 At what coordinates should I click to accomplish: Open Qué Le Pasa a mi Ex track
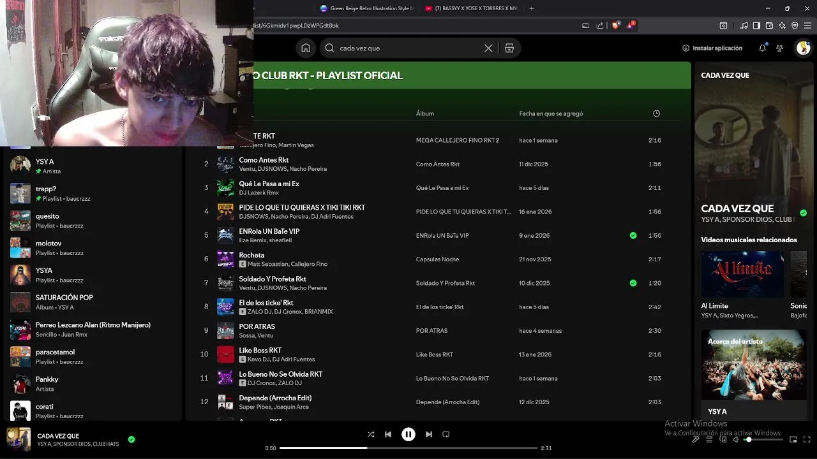pos(269,184)
